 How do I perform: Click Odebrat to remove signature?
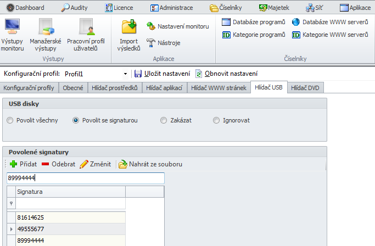point(58,164)
